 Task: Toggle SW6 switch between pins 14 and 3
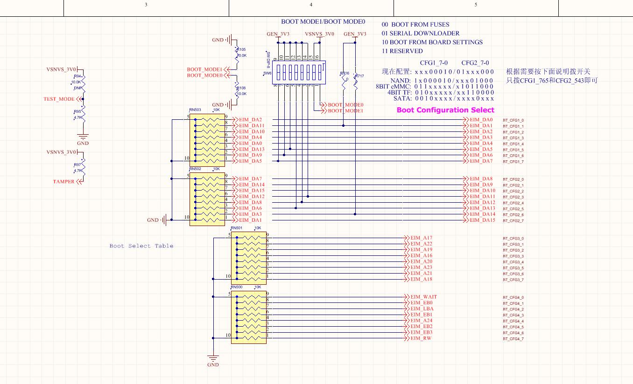(x=307, y=72)
